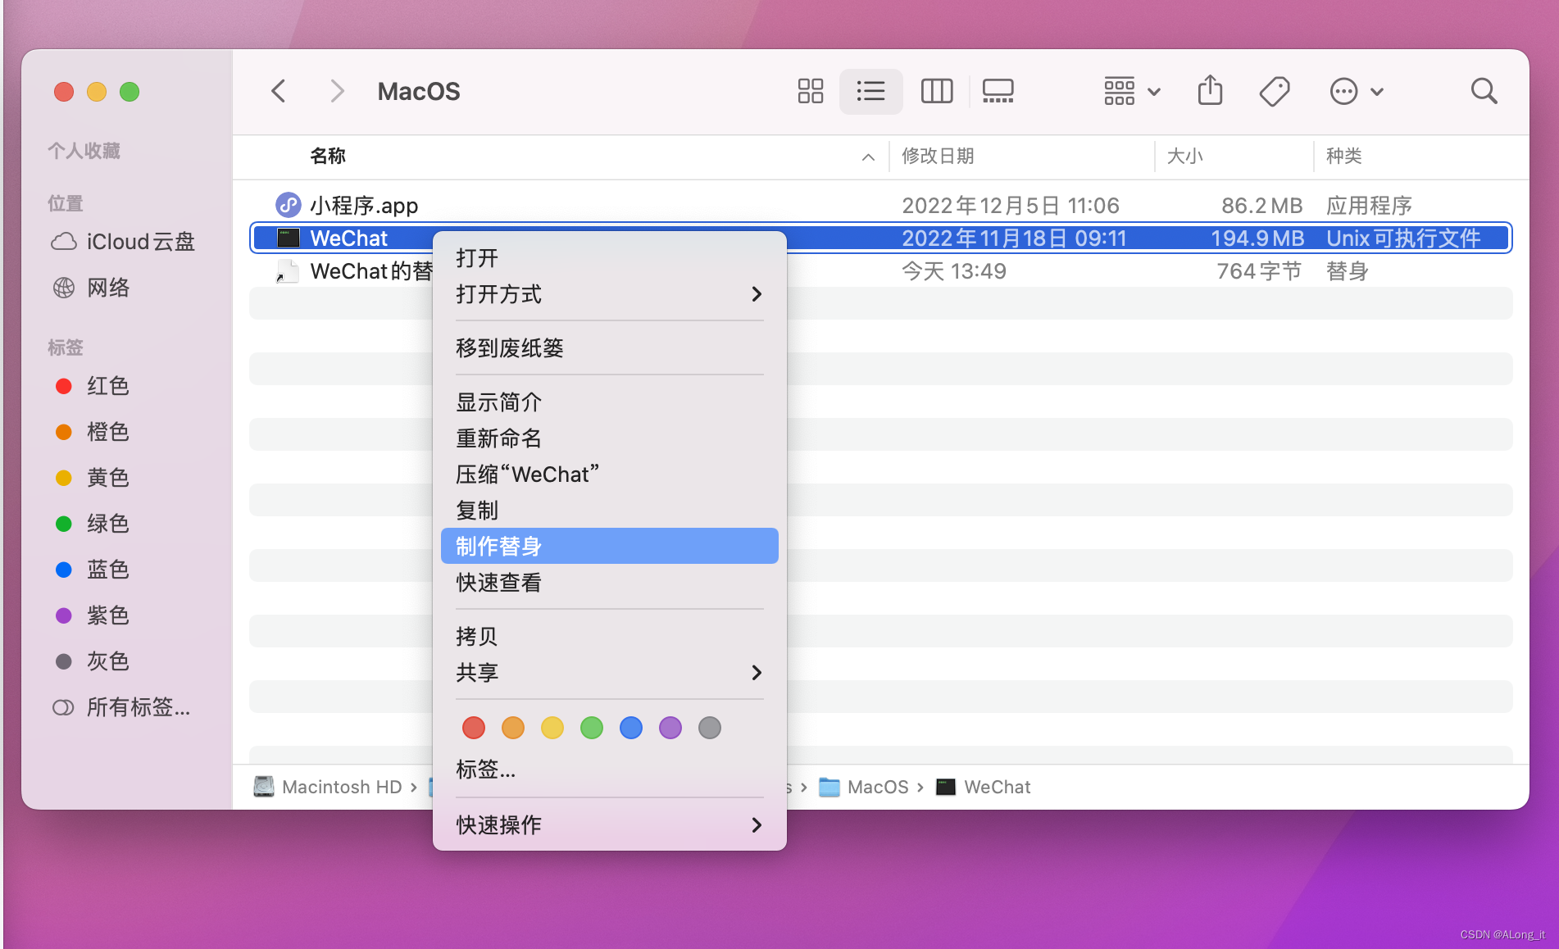Switch to column view
Image resolution: width=1559 pixels, height=949 pixels.
pyautogui.click(x=936, y=91)
